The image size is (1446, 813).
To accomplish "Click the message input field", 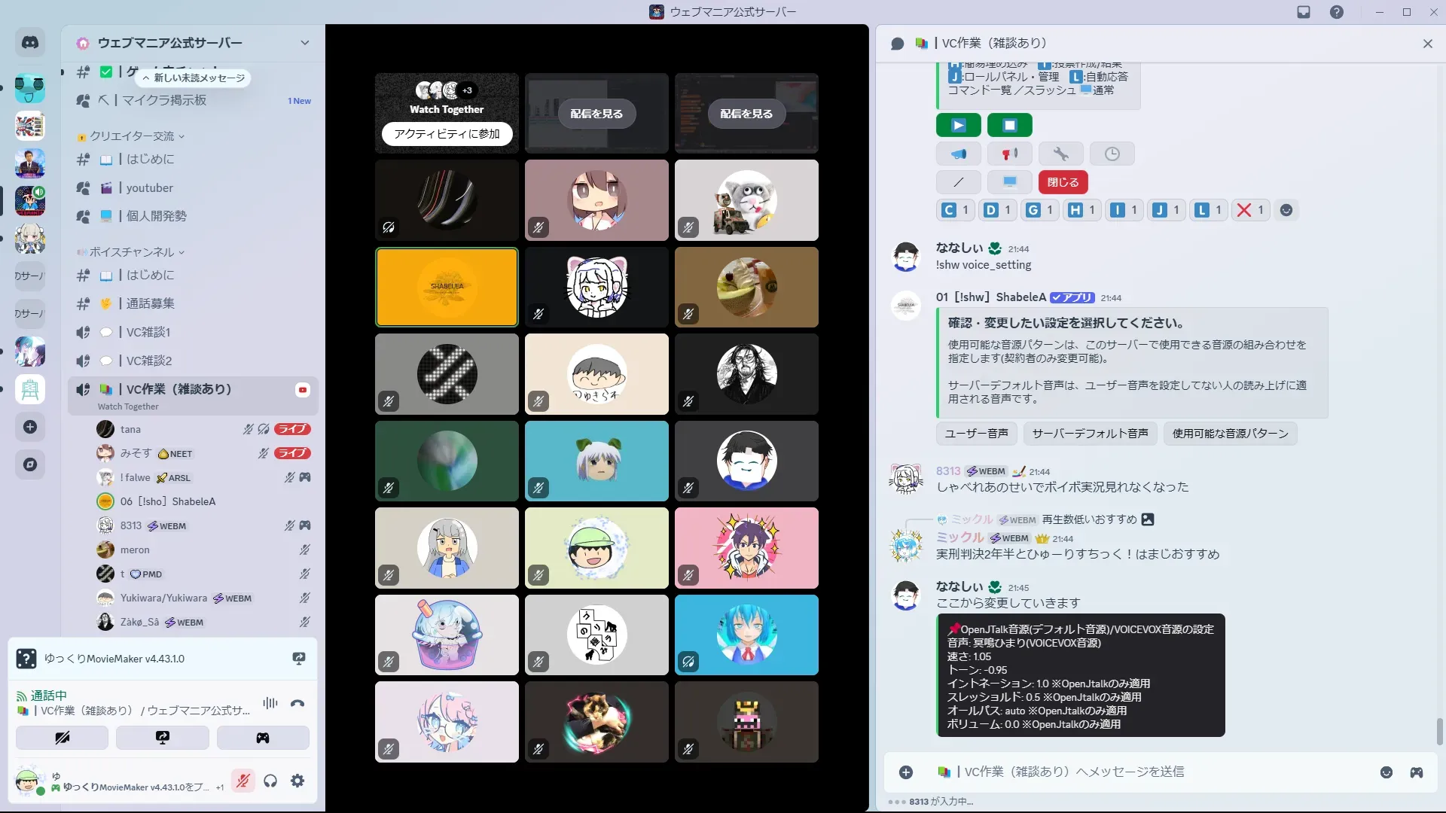I will pos(1130,772).
